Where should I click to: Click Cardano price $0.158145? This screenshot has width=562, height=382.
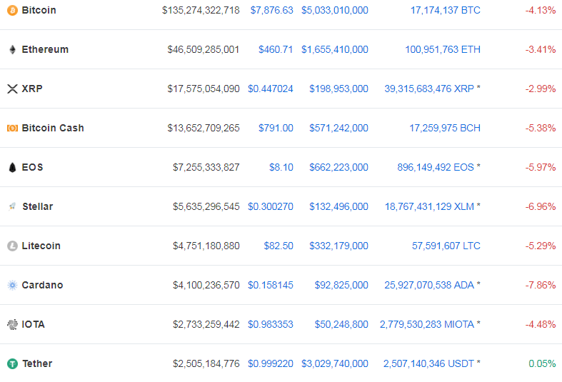coord(270,285)
